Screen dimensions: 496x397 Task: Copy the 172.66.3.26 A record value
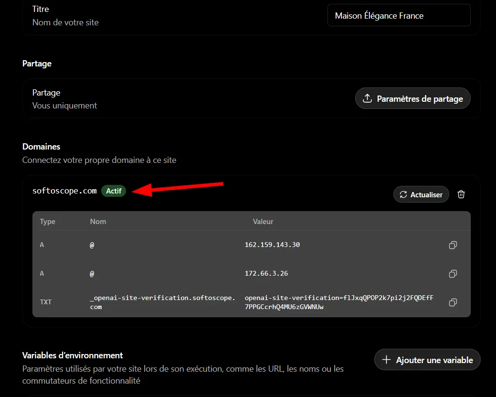point(453,274)
